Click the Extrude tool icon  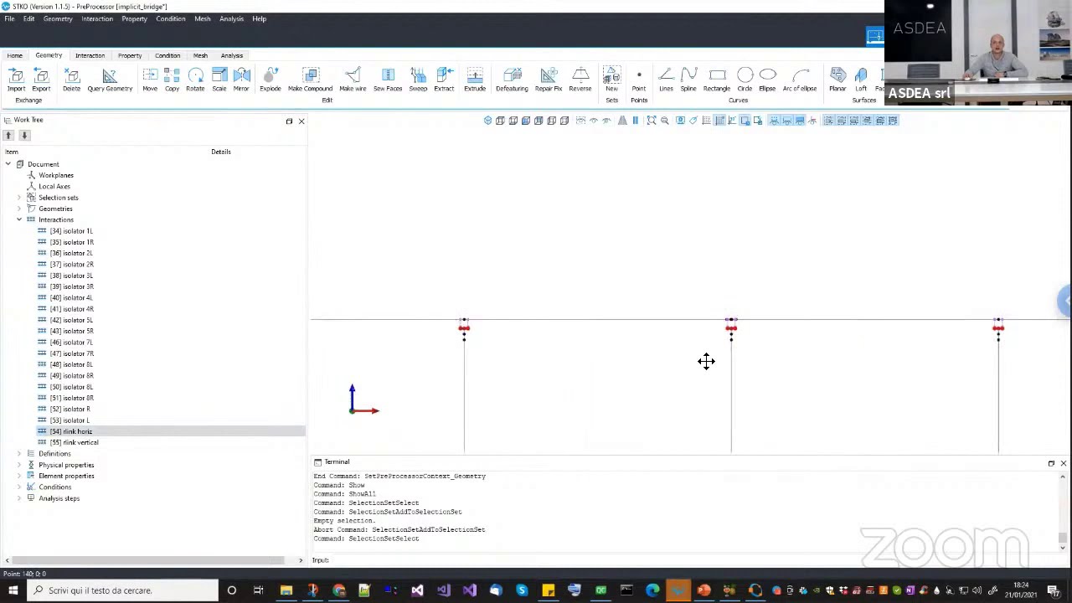475,80
